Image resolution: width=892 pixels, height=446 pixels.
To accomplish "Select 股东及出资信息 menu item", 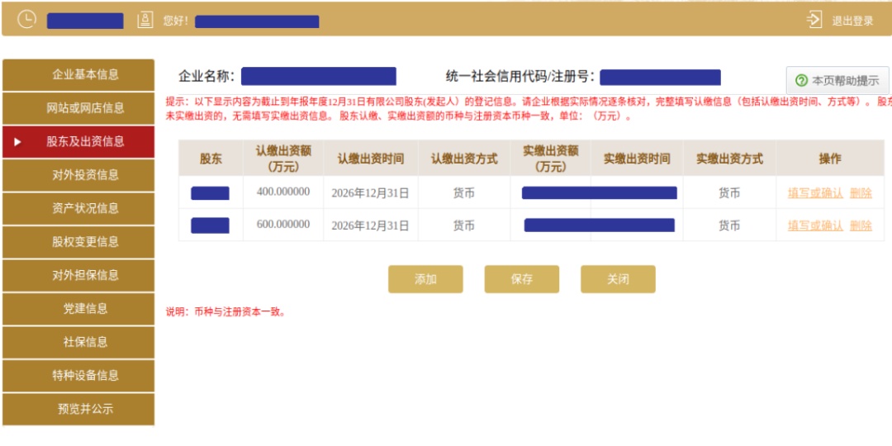I will click(78, 142).
